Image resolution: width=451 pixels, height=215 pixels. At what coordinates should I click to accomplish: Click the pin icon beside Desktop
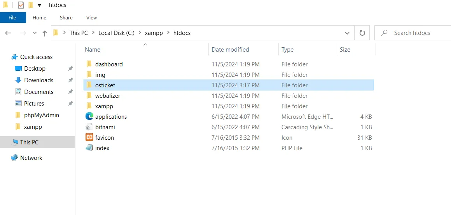70,69
